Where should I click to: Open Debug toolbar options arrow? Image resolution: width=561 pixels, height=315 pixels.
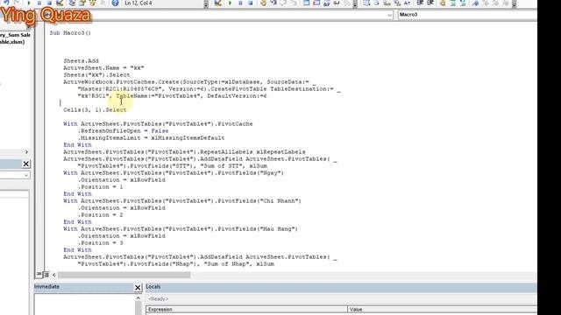[x=355, y=3]
